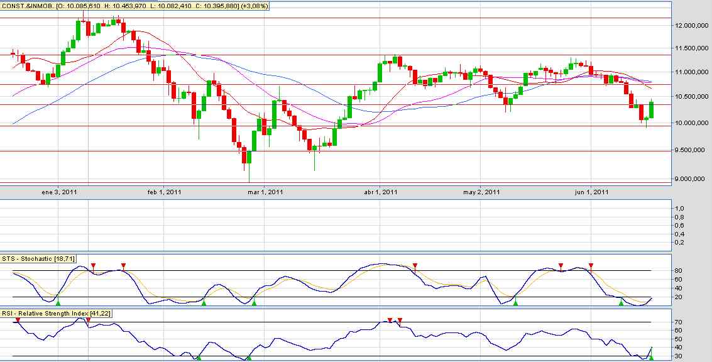Click the mar 1, 2011 date label
Viewport: 712px width, 362px height.
point(266,192)
